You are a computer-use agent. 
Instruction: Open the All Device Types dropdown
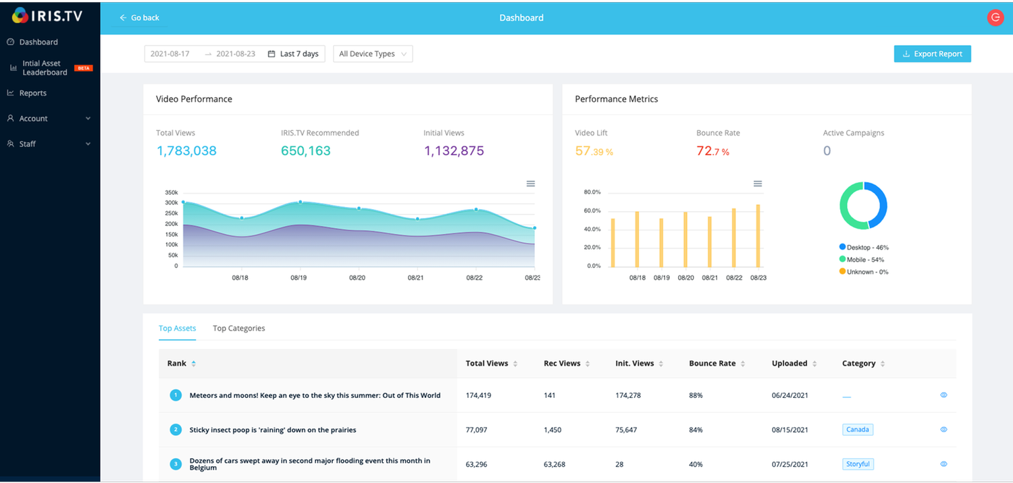[373, 54]
